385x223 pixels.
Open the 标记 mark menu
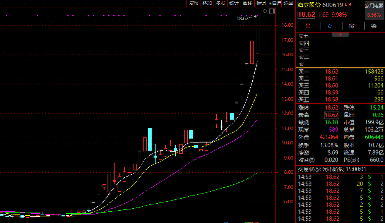click(261, 3)
